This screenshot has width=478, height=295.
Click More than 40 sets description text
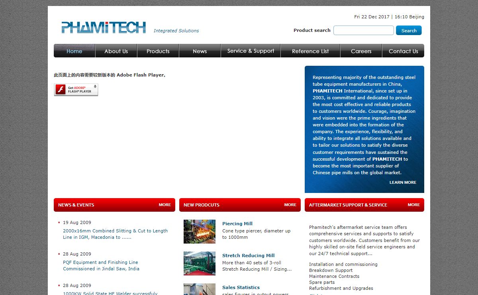click(x=257, y=266)
